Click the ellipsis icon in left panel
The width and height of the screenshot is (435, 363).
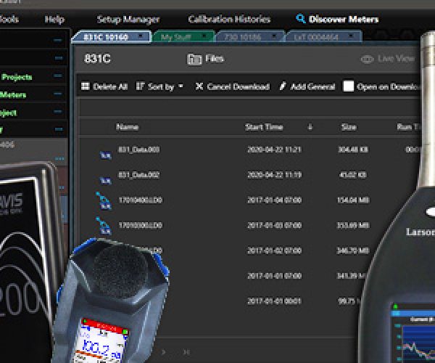(x=59, y=159)
